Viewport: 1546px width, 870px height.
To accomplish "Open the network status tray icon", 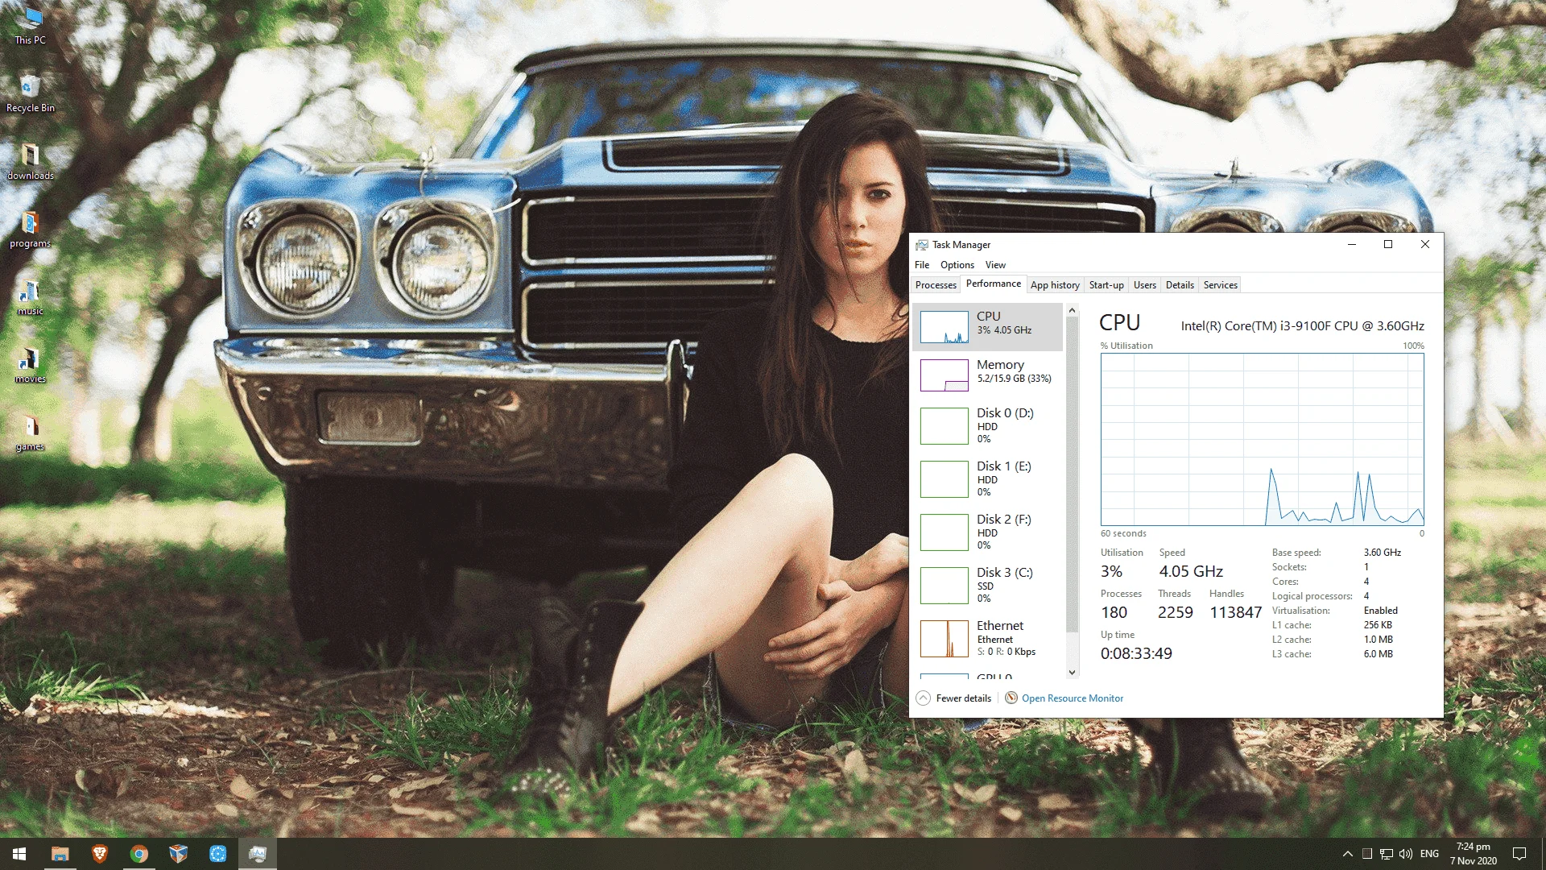I will tap(1386, 854).
